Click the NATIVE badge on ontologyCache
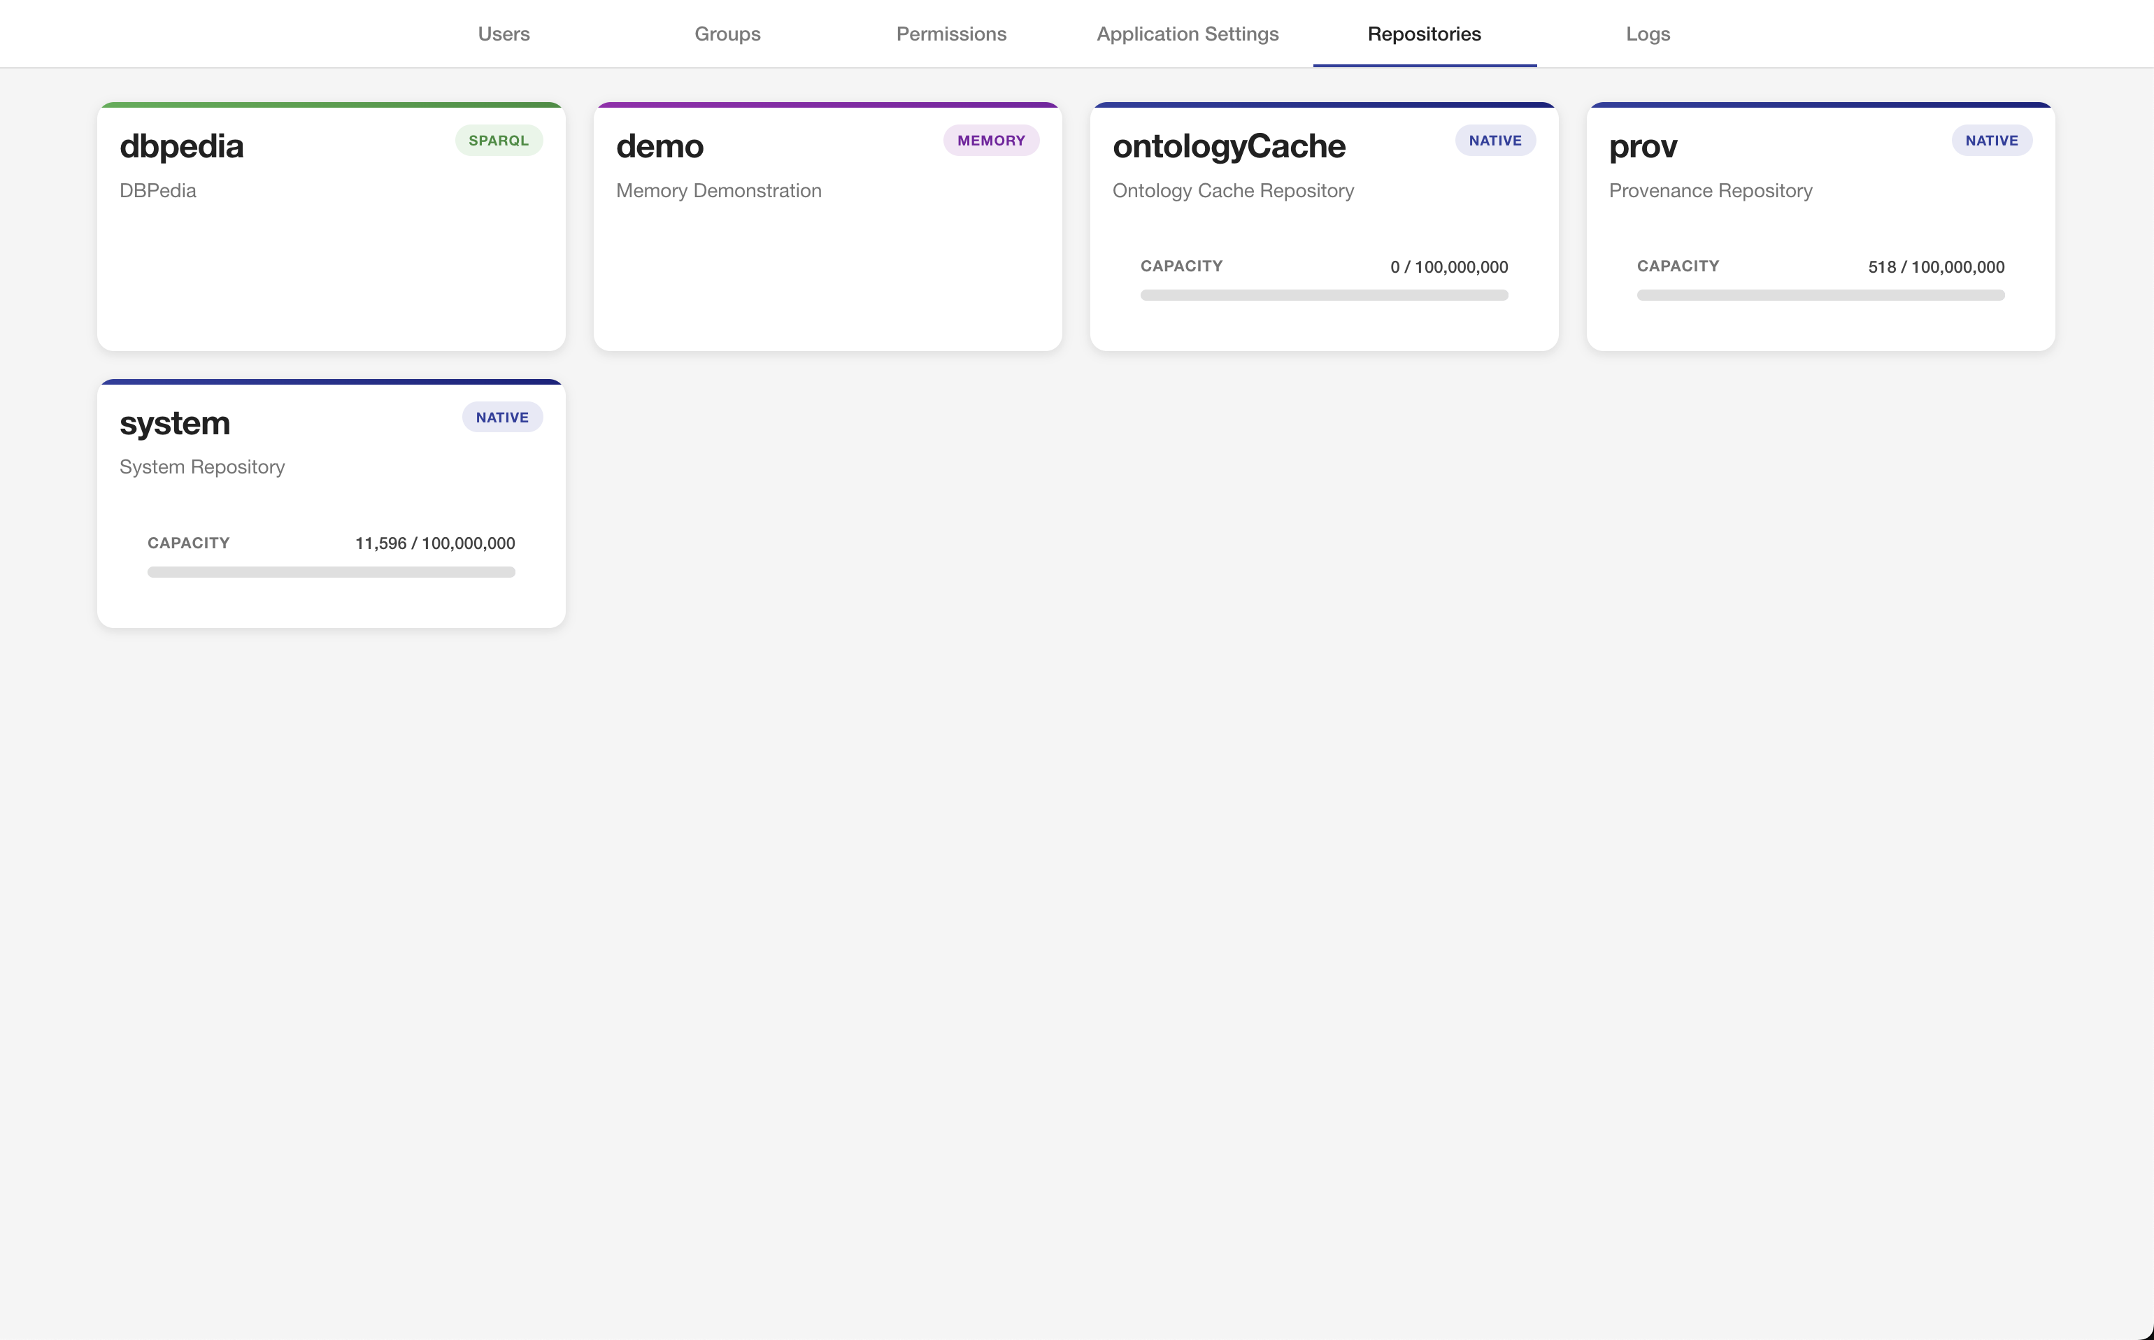This screenshot has width=2154, height=1340. (1495, 140)
